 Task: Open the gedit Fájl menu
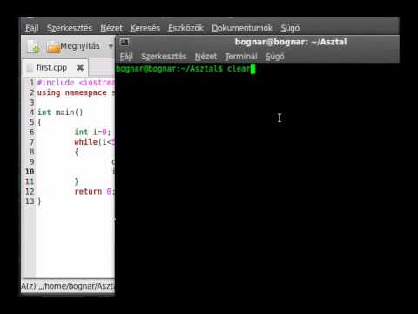pyautogui.click(x=32, y=28)
